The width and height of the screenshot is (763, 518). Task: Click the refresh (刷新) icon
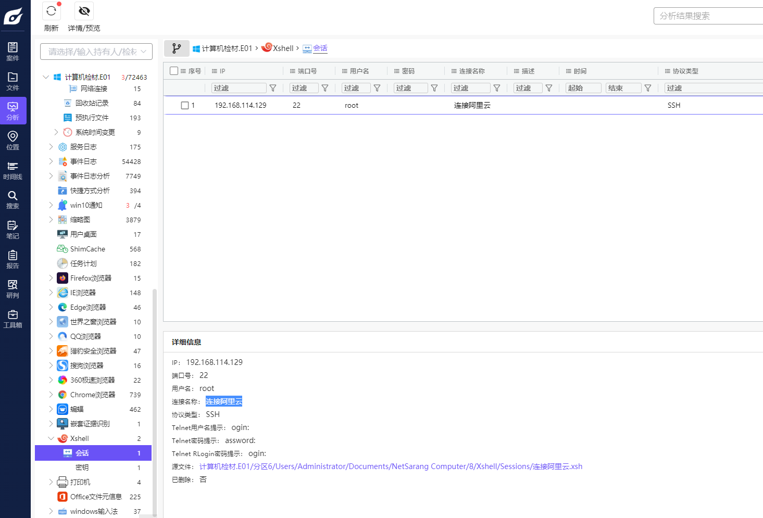51,11
